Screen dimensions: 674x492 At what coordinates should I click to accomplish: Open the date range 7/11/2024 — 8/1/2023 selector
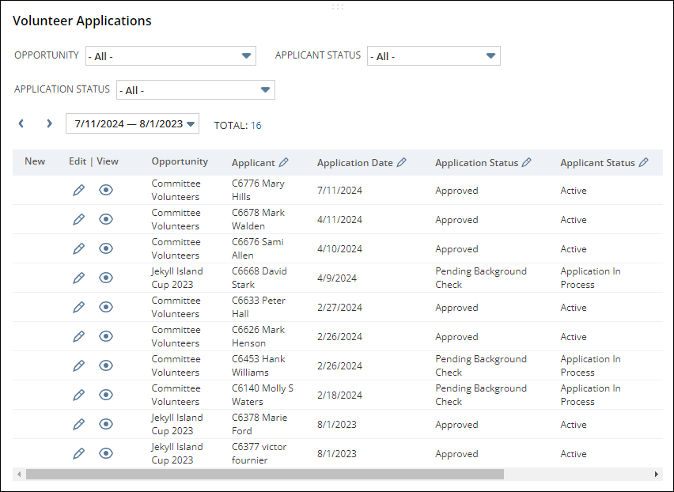click(132, 123)
